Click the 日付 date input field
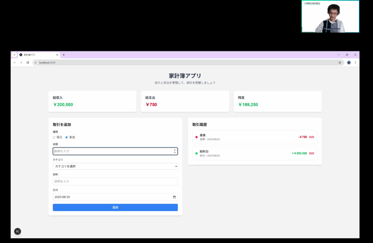The image size is (373, 243). 115,197
